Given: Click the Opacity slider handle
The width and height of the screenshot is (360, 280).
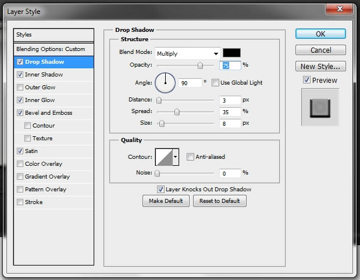Looking at the screenshot, I should point(200,66).
